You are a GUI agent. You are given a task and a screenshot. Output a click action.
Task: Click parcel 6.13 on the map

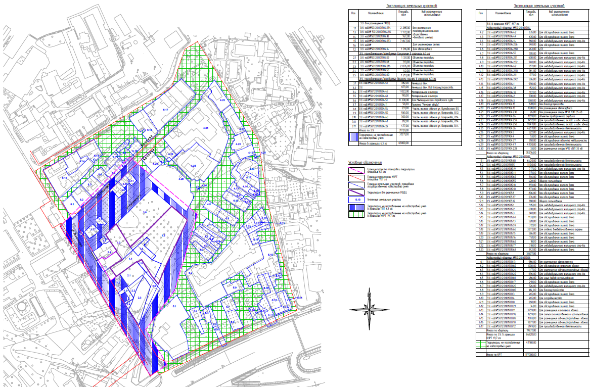click(64, 177)
